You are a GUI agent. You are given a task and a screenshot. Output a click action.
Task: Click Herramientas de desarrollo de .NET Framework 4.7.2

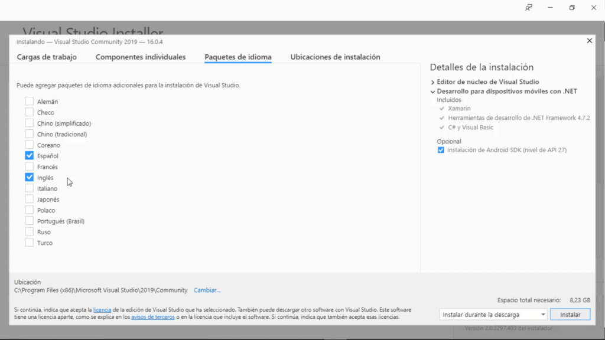(519, 118)
